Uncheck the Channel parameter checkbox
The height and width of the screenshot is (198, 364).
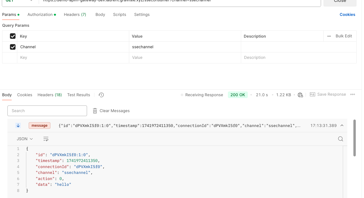pos(13,47)
